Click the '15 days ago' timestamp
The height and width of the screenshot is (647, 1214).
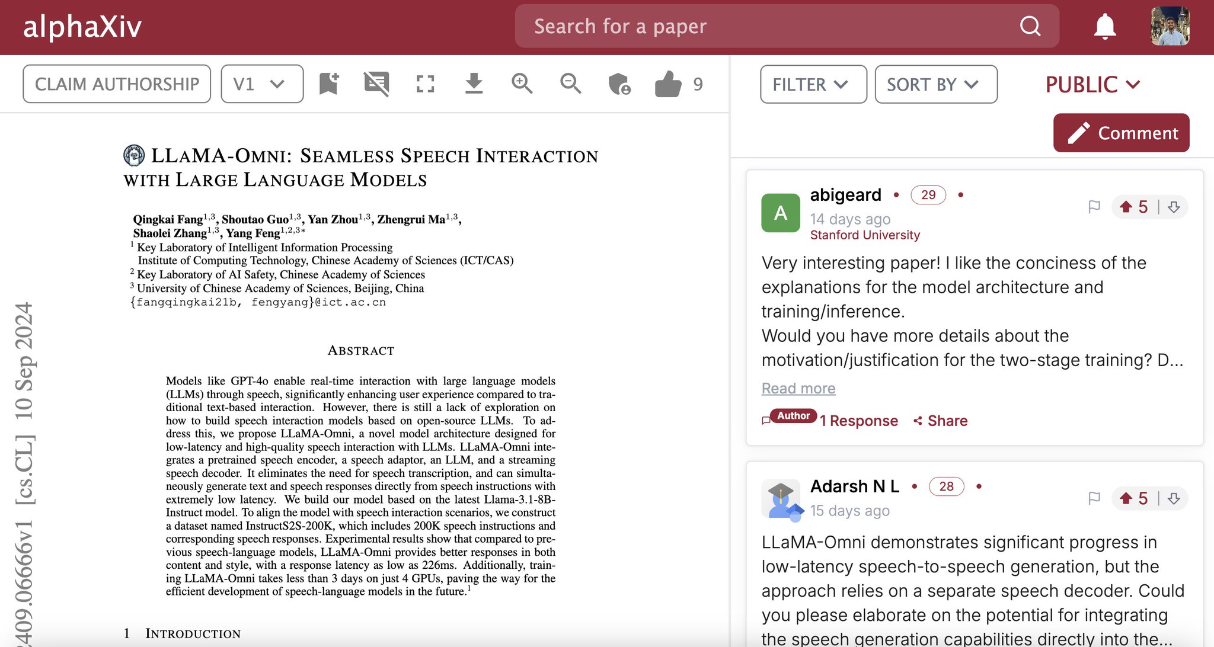(850, 511)
